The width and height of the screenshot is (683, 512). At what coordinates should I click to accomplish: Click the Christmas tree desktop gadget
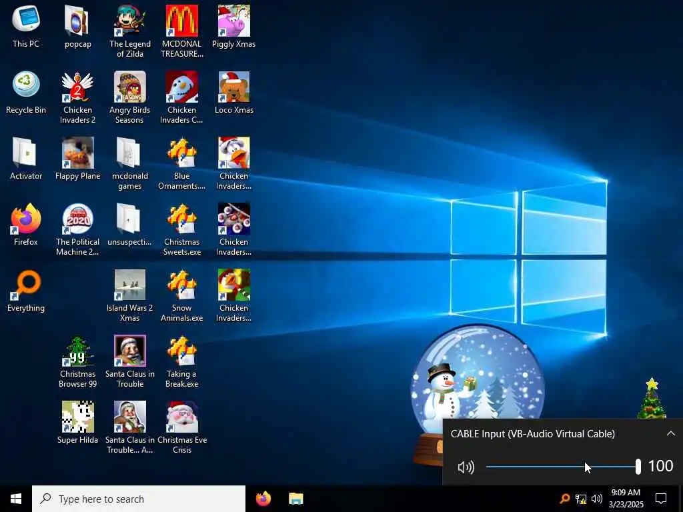tap(652, 399)
